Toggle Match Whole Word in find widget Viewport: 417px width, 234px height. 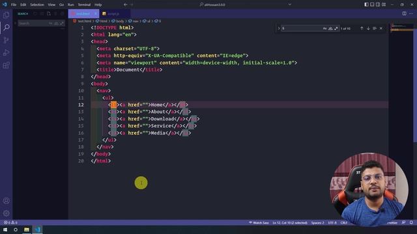[330, 29]
